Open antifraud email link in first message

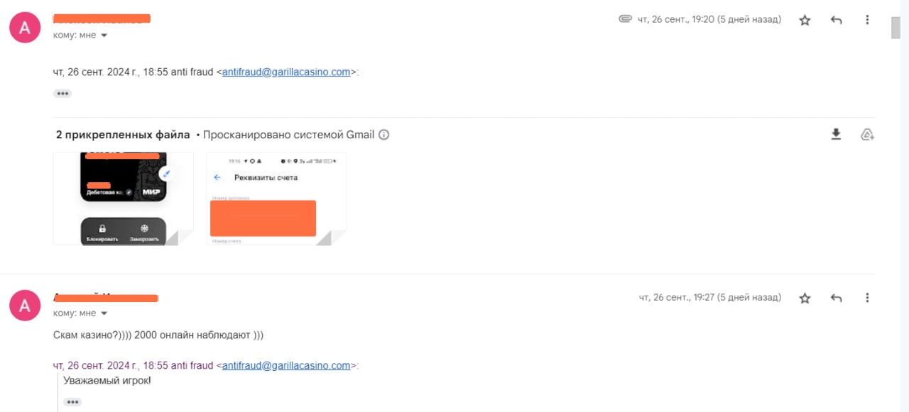(286, 72)
